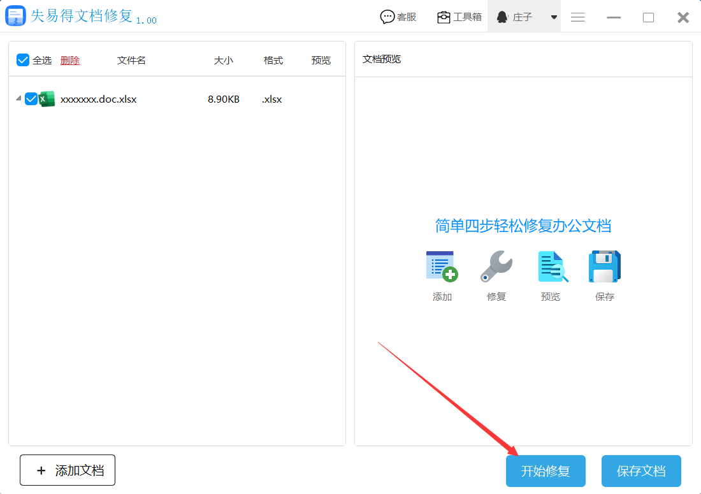Maximize the application window
Screen dimensions: 701x494
[648, 17]
